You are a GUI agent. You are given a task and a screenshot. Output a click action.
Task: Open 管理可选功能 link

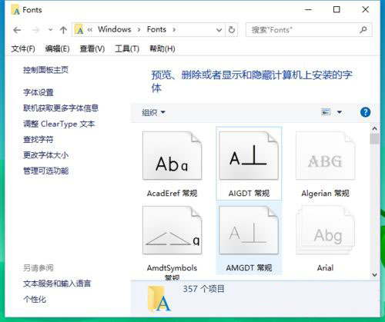(x=45, y=171)
